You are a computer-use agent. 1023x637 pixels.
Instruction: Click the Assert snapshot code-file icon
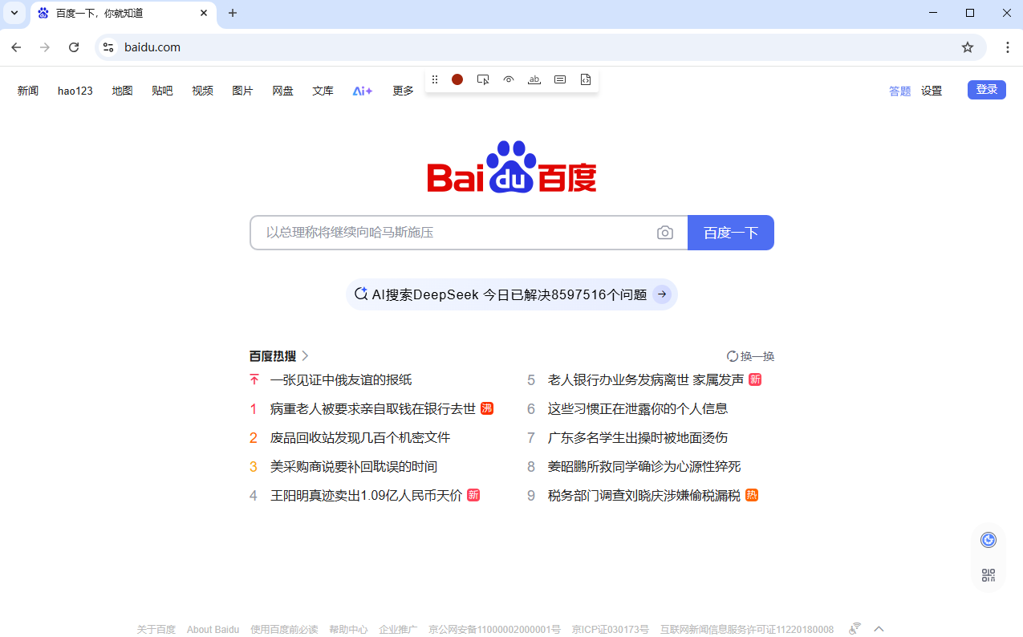pyautogui.click(x=586, y=79)
